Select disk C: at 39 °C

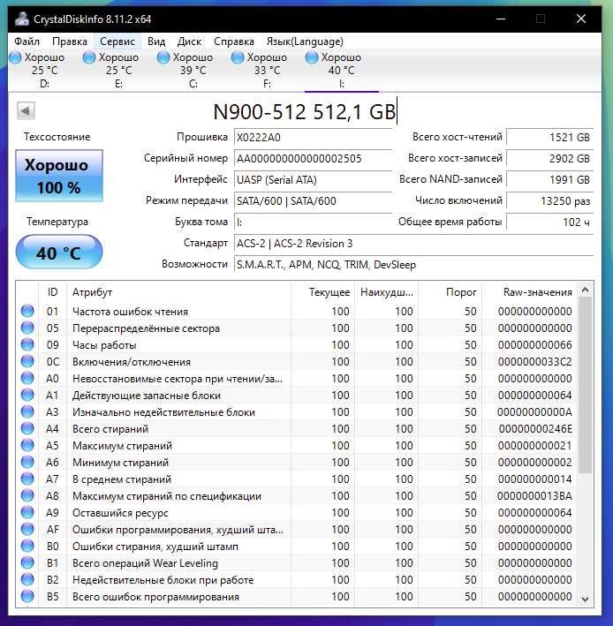(x=193, y=71)
